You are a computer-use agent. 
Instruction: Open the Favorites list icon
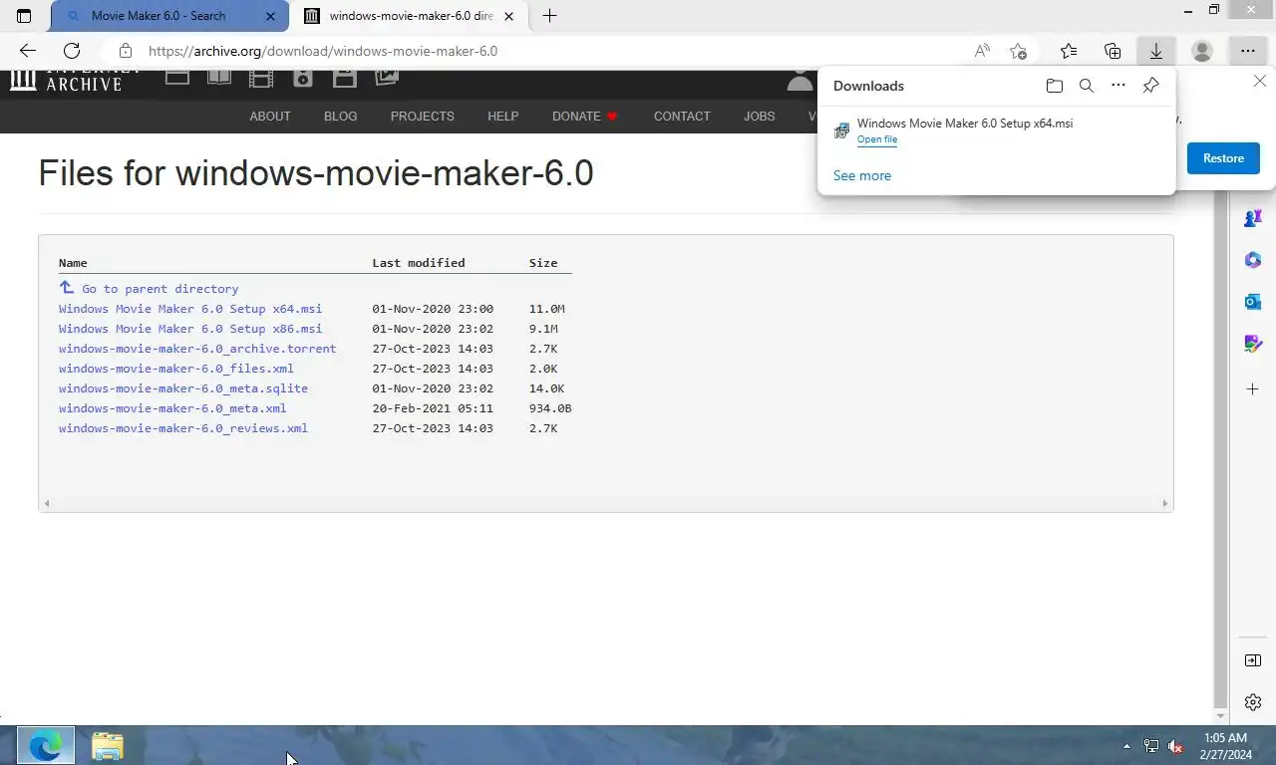1069,51
